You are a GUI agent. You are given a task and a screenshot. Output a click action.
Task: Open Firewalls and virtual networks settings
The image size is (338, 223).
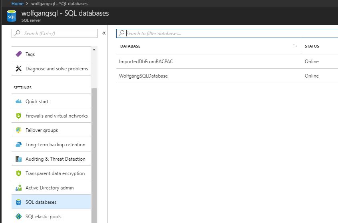[51, 115]
